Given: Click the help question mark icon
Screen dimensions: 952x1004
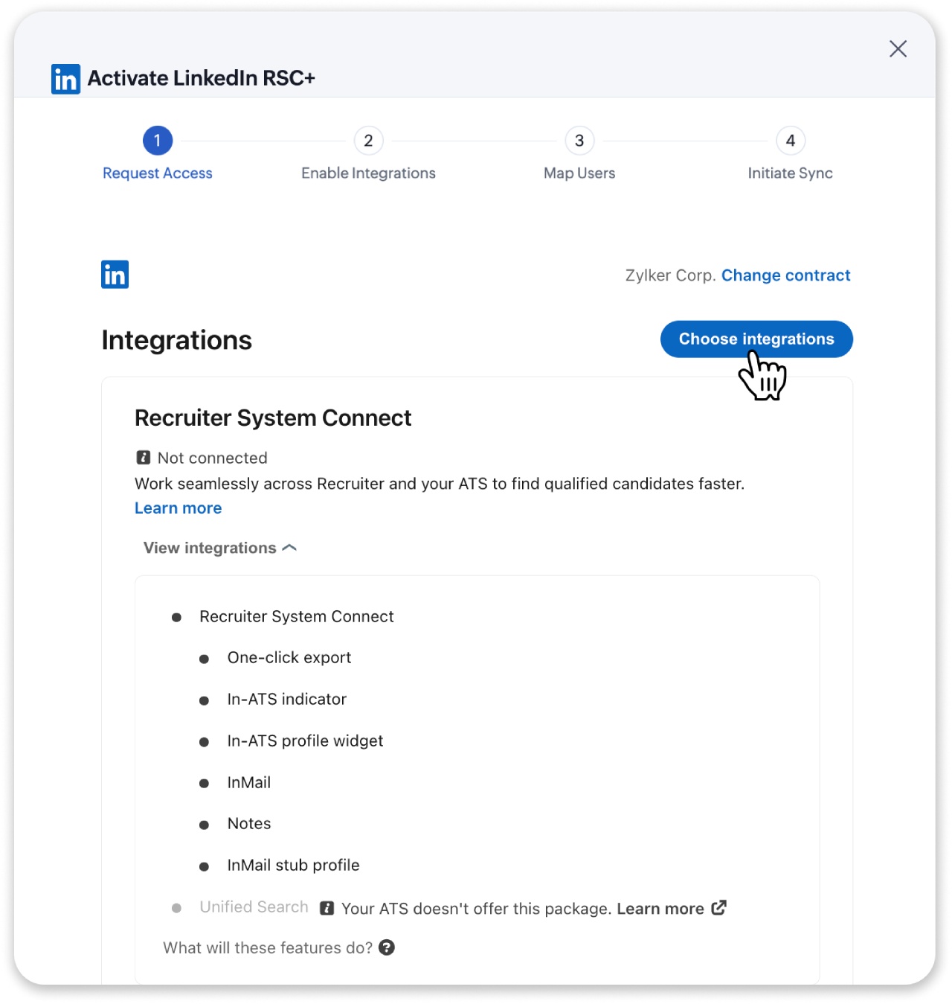Looking at the screenshot, I should [x=387, y=947].
